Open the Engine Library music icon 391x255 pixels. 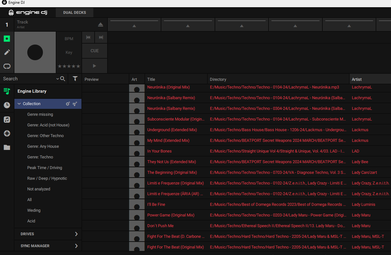(x=7, y=91)
